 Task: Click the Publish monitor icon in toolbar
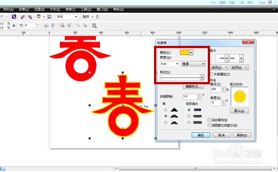point(38,17)
